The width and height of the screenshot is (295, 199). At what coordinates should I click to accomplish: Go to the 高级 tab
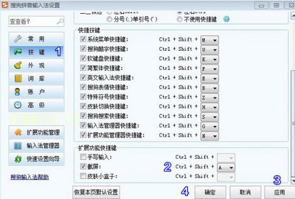tap(36, 105)
